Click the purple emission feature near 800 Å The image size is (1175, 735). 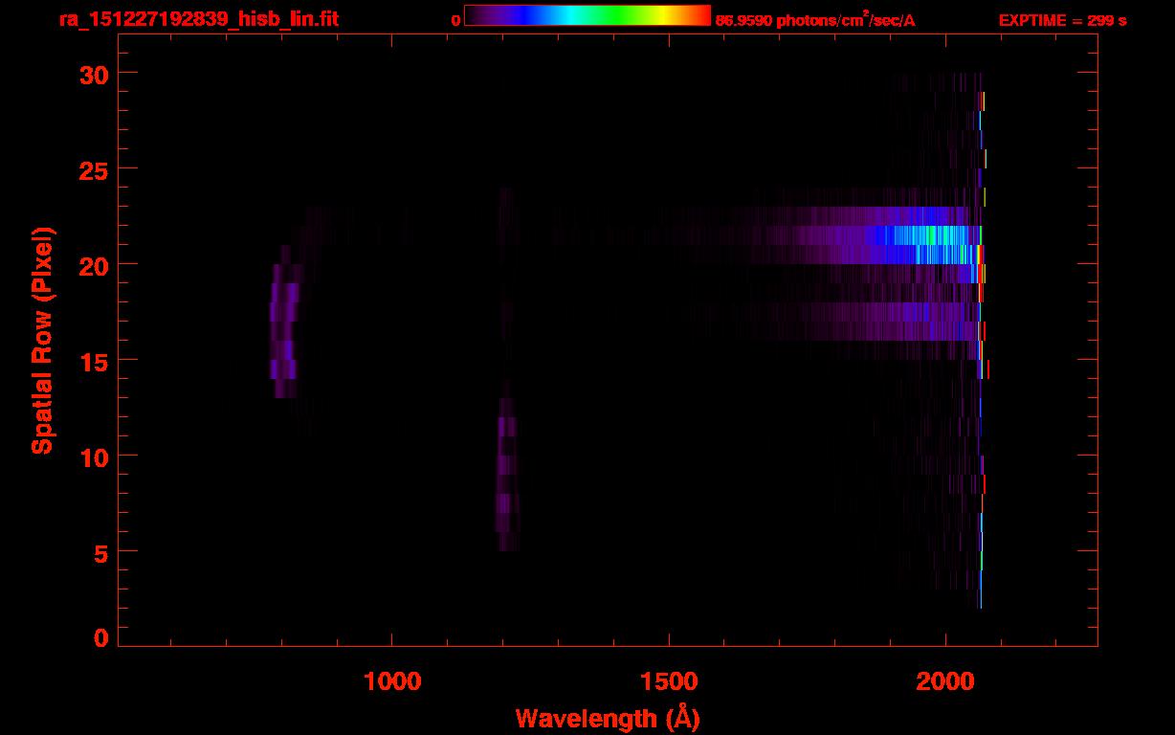pos(285,321)
